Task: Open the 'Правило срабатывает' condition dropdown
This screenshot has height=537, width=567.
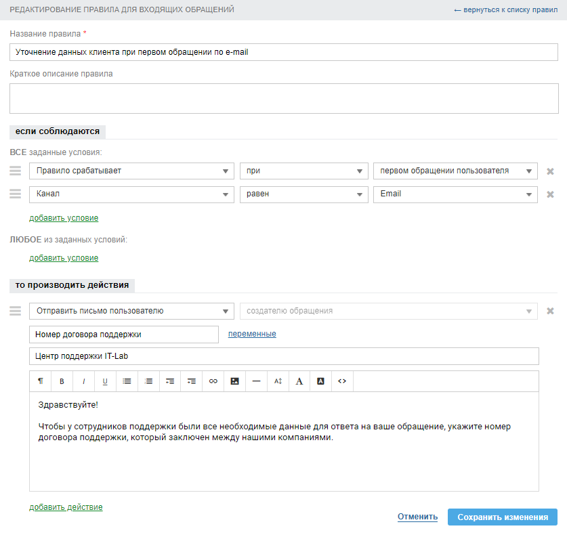Action: (131, 171)
